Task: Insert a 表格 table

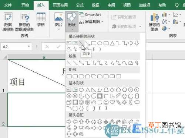Action: coord(41,20)
